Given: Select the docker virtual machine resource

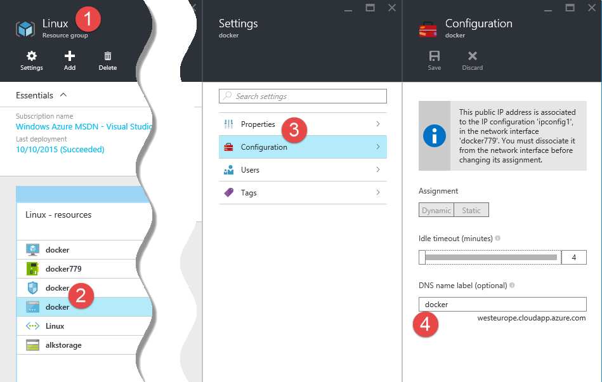Looking at the screenshot, I should [57, 250].
